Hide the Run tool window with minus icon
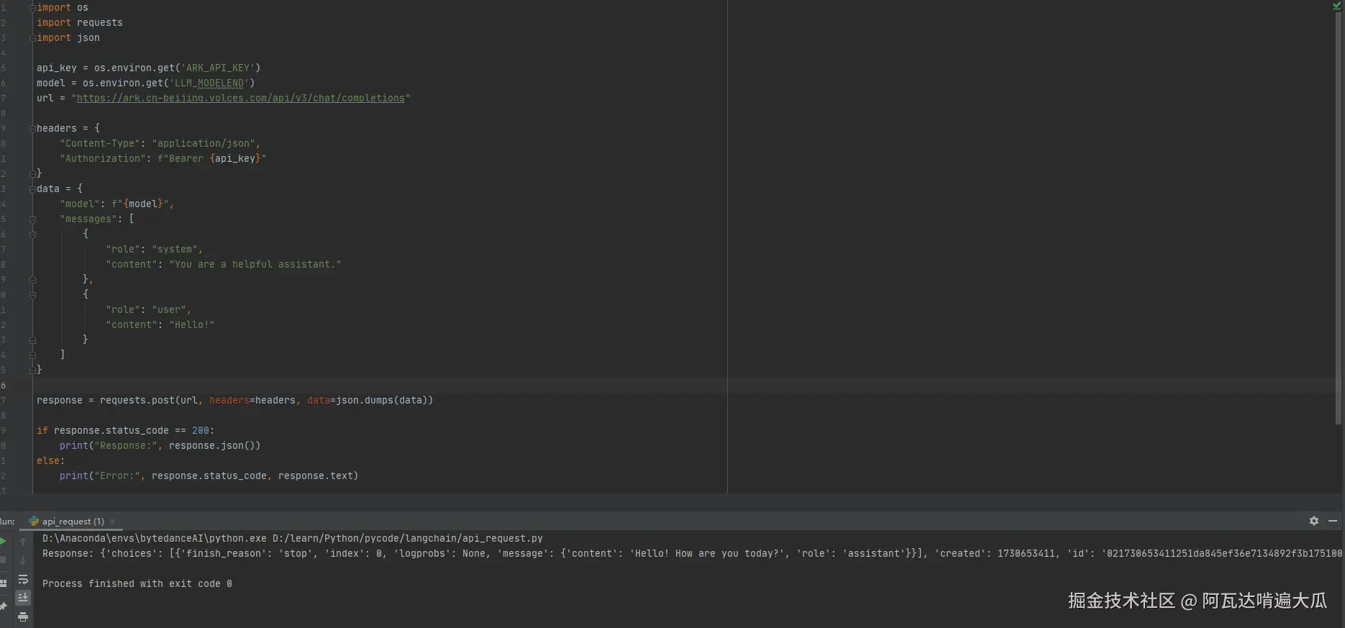 click(x=1333, y=521)
